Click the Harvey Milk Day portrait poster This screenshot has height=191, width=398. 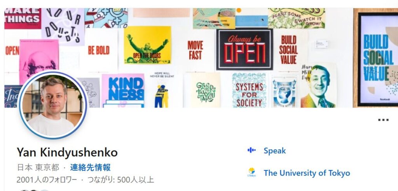tap(318, 85)
